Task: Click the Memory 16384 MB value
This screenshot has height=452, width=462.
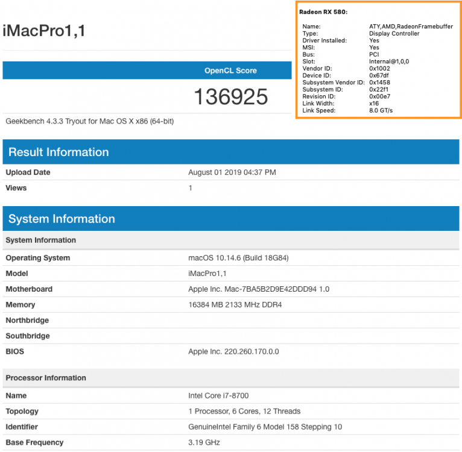Action: pos(235,305)
